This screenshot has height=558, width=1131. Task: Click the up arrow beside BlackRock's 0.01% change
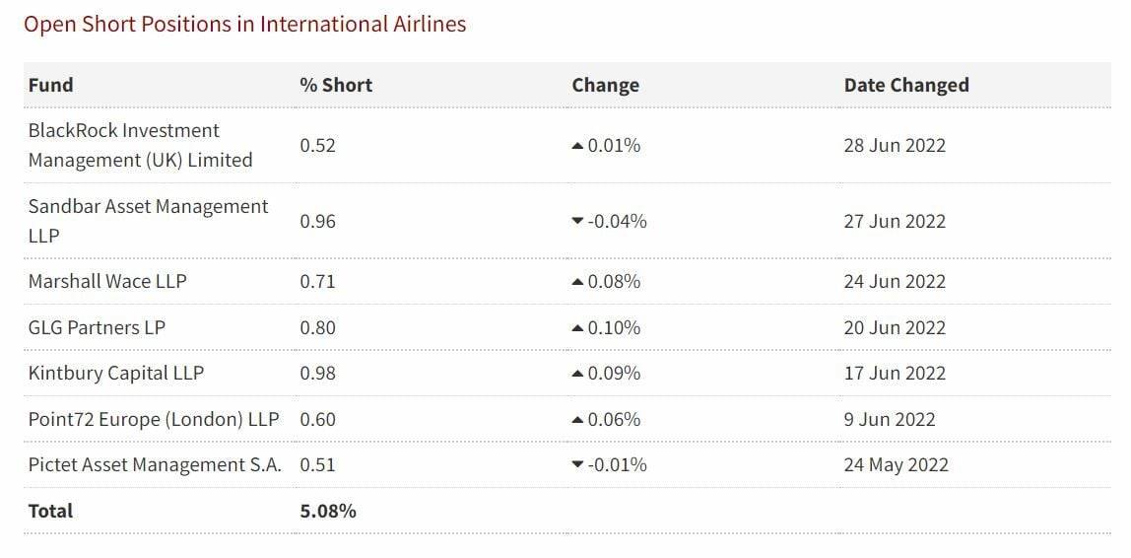click(x=577, y=146)
